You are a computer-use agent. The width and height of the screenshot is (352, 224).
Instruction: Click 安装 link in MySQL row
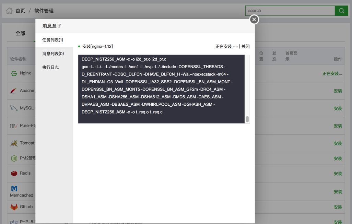[338, 108]
